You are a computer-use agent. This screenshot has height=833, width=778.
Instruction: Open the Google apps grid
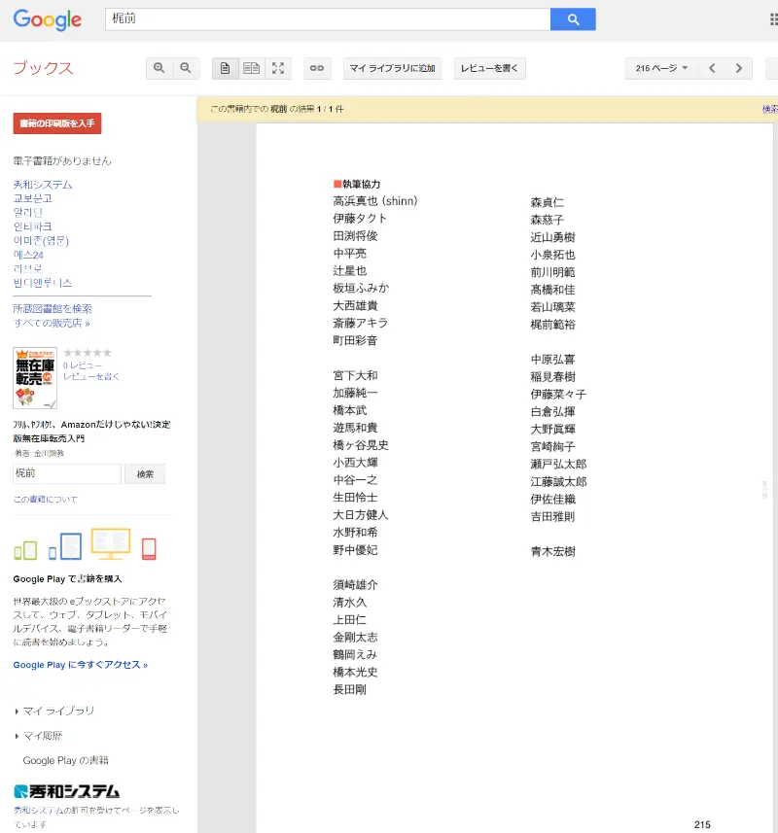point(772,19)
